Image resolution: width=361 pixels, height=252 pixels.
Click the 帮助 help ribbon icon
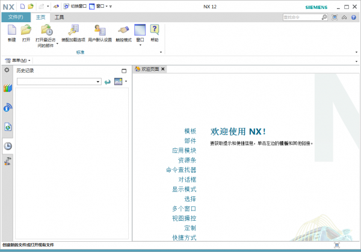click(x=155, y=33)
